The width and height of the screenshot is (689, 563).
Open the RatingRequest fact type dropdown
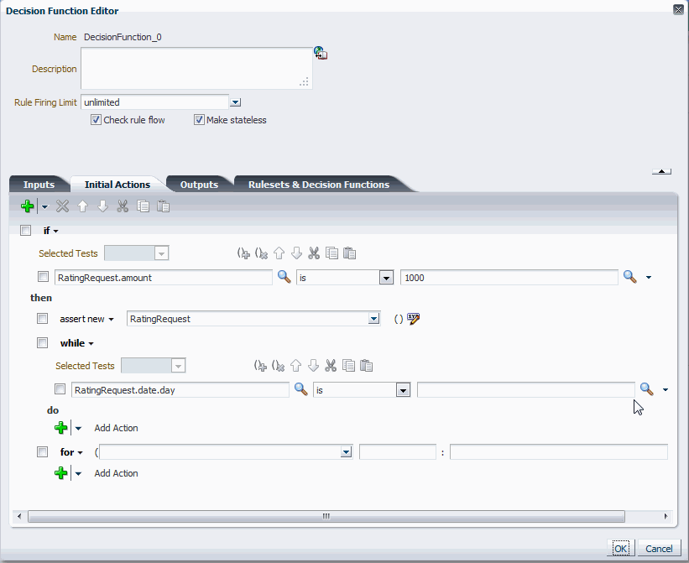[x=373, y=319]
